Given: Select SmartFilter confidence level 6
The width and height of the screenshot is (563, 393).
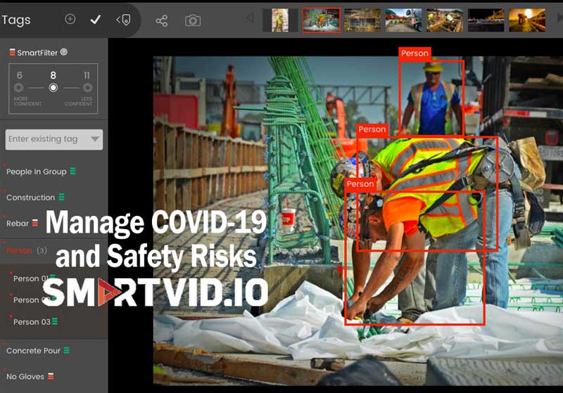Looking at the screenshot, I should coord(19,87).
